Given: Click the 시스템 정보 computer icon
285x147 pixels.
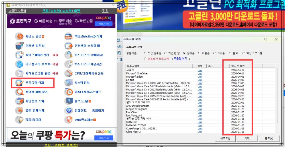Looking at the screenshot, I should click(x=68, y=83).
